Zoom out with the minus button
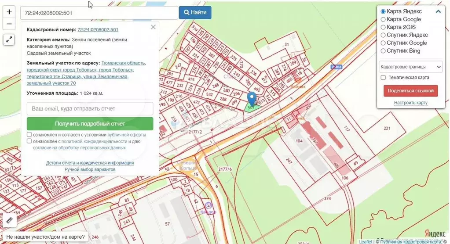 click(9, 24)
